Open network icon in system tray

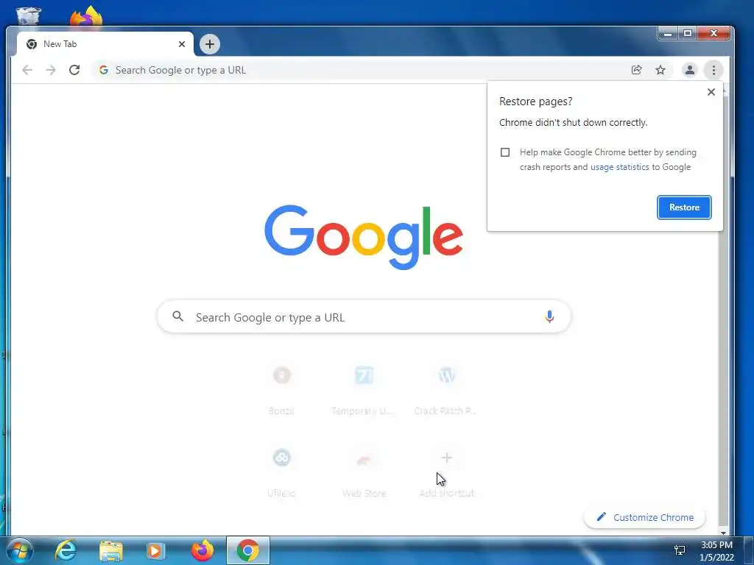[x=680, y=550]
